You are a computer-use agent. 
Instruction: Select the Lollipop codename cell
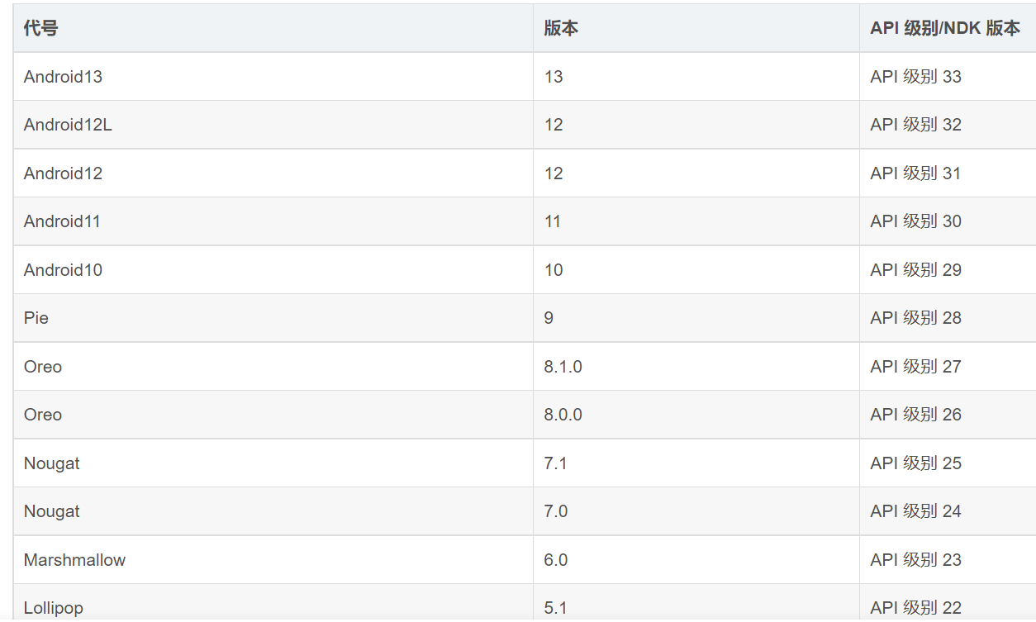tap(273, 603)
